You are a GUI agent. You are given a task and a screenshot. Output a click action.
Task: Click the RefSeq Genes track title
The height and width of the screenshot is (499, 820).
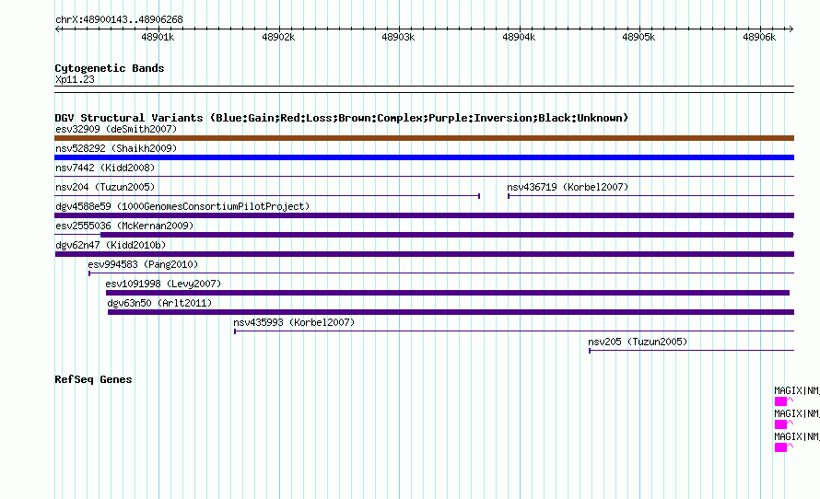pos(93,379)
